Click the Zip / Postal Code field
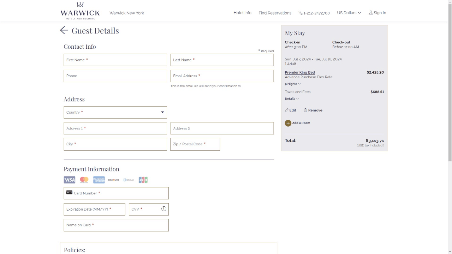Image resolution: width=452 pixels, height=254 pixels. tap(195, 144)
